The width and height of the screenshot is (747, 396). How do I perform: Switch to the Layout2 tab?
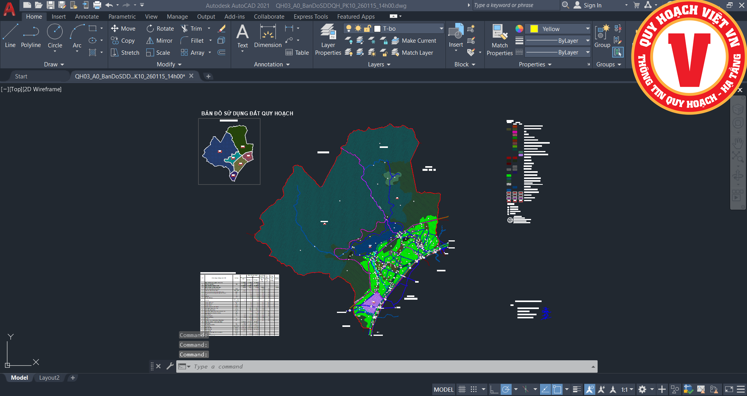[49, 378]
